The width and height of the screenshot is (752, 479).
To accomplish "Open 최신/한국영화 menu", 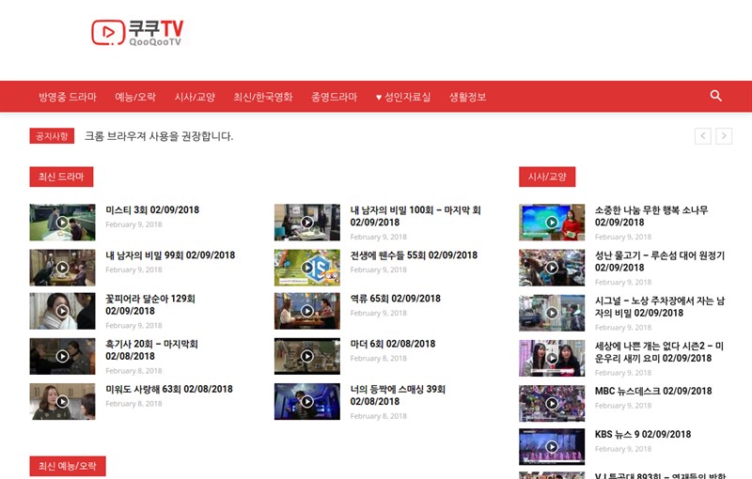I will click(263, 97).
